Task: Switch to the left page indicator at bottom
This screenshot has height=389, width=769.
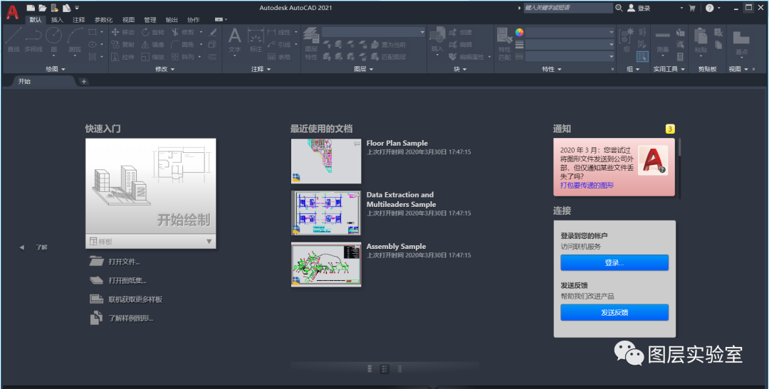Action: pyautogui.click(x=370, y=368)
